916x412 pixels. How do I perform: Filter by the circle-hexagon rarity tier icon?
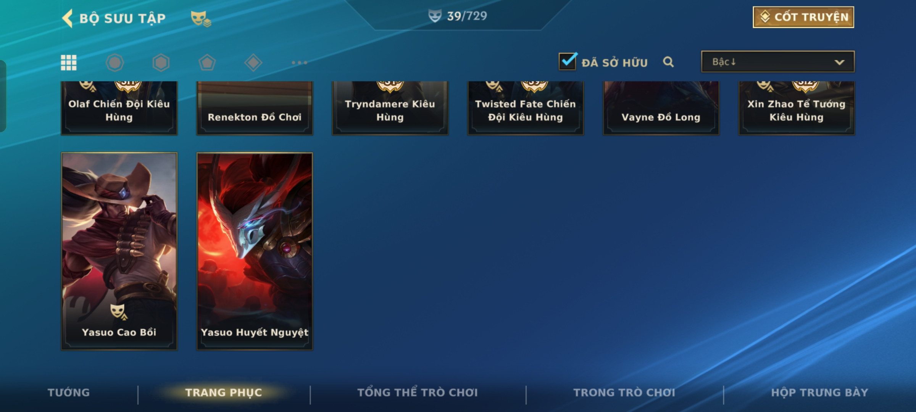point(115,63)
